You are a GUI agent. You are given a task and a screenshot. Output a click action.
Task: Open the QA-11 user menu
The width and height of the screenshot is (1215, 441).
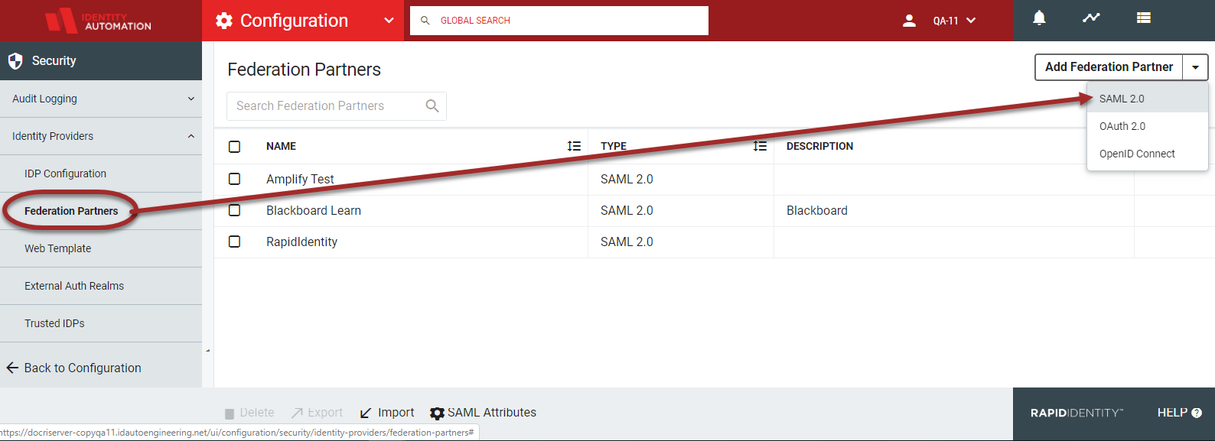tap(955, 21)
